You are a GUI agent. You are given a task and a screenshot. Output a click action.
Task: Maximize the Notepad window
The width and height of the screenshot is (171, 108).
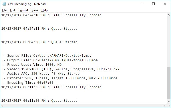(x=153, y=4)
